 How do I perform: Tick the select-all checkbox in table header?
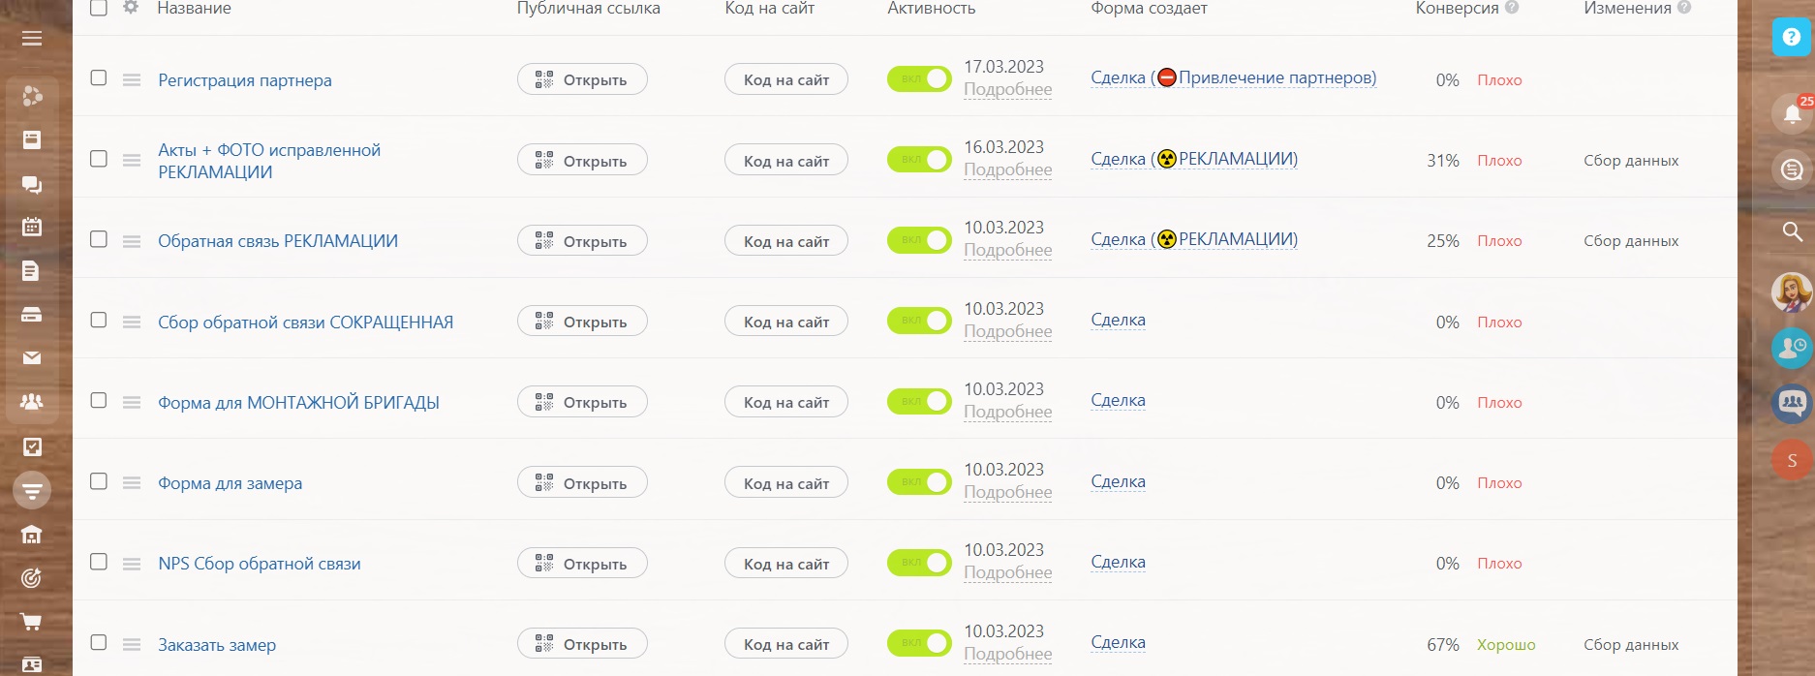pyautogui.click(x=99, y=8)
